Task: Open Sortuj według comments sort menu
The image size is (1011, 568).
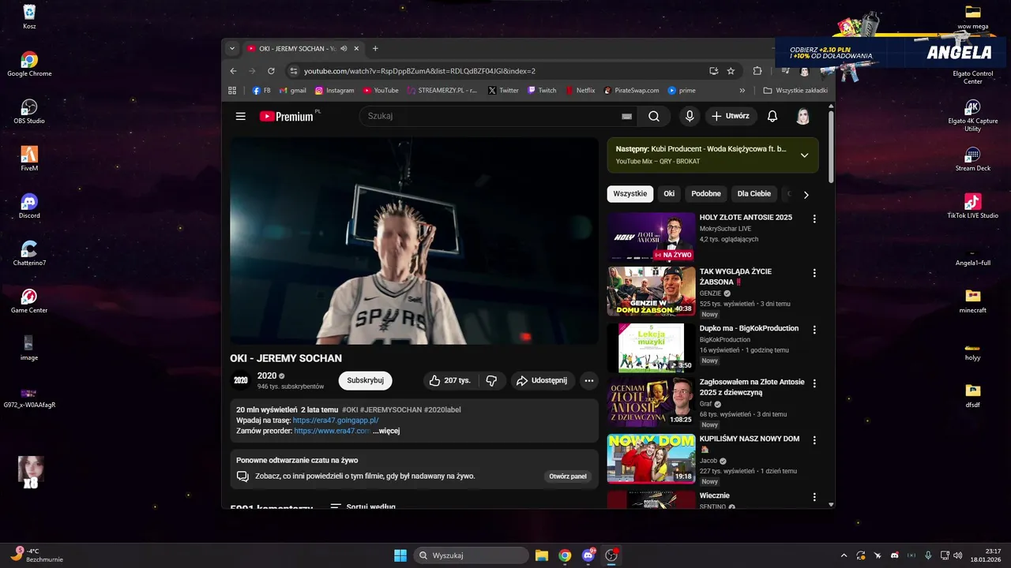Action: point(363,506)
